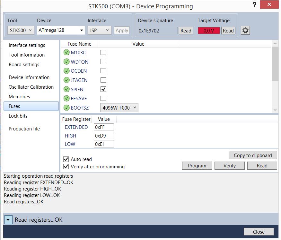The height and width of the screenshot is (240, 281).
Task: Toggle Verify after programming checkbox
Action: pos(66,166)
